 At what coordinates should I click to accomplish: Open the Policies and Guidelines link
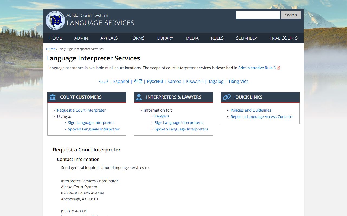[251, 110]
